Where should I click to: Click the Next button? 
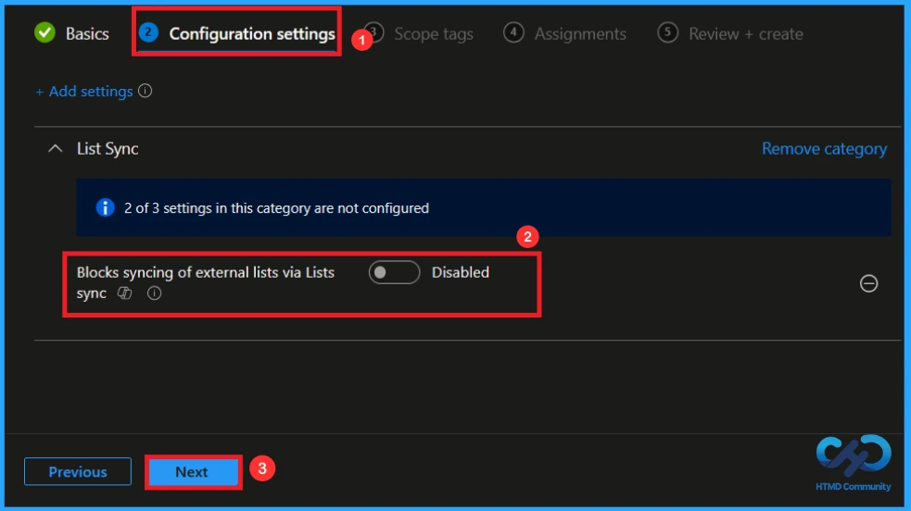point(194,471)
